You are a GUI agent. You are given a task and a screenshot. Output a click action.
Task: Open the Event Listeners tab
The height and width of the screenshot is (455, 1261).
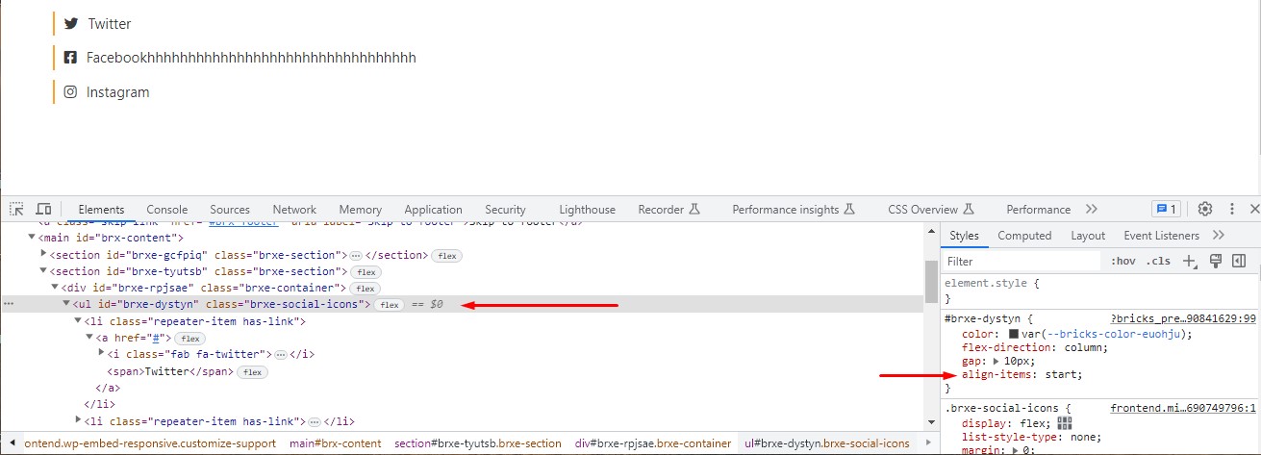(1162, 235)
